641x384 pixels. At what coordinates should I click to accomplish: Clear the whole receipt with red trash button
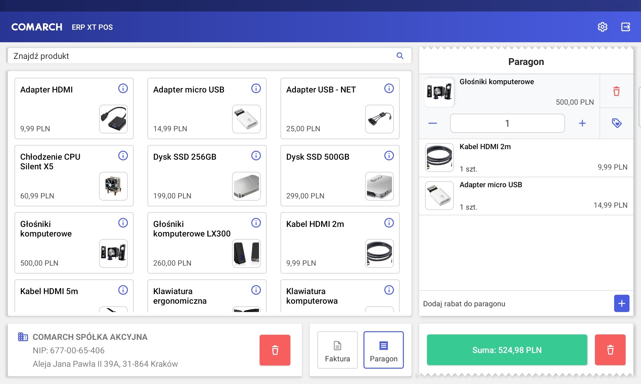610,350
